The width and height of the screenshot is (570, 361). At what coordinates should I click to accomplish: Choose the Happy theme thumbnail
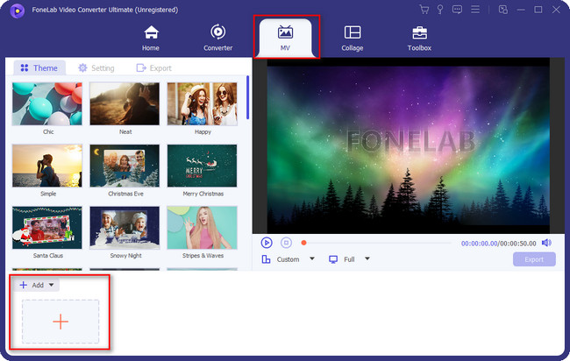pos(202,104)
